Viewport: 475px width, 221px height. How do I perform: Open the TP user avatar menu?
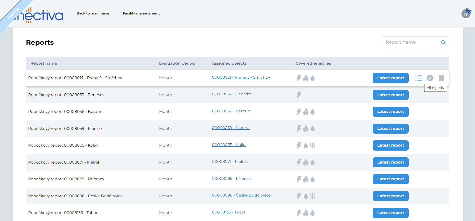pyautogui.click(x=466, y=14)
